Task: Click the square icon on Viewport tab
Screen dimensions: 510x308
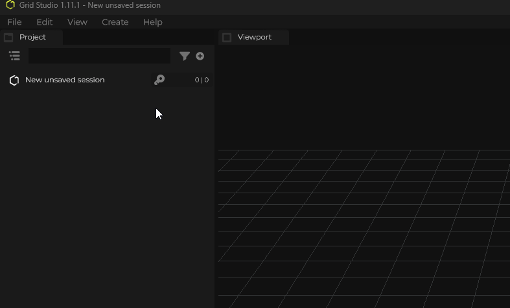Action: pyautogui.click(x=227, y=38)
